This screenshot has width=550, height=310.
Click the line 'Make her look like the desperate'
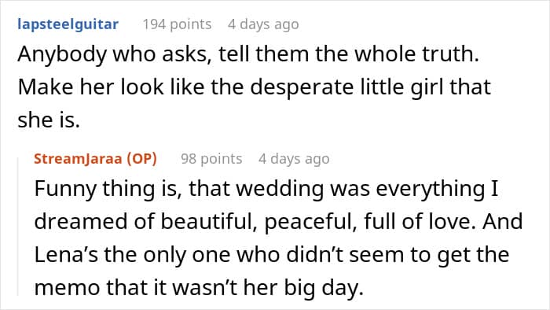point(254,87)
